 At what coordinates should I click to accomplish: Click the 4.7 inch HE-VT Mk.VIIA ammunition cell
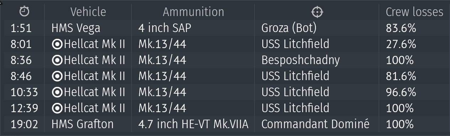pyautogui.click(x=193, y=124)
